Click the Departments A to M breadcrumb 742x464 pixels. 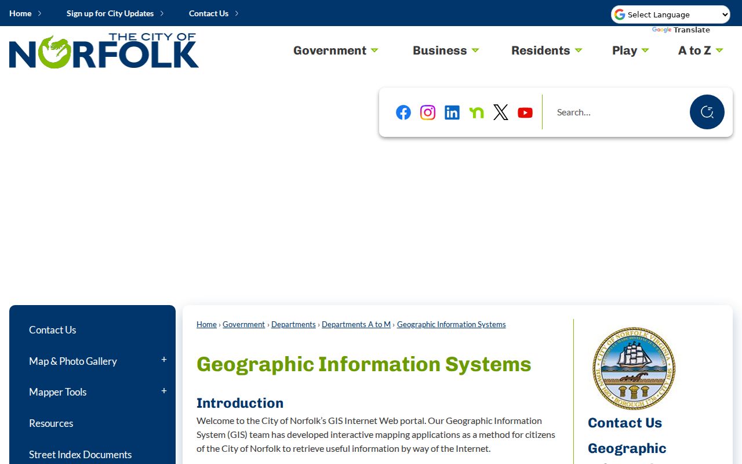356,325
